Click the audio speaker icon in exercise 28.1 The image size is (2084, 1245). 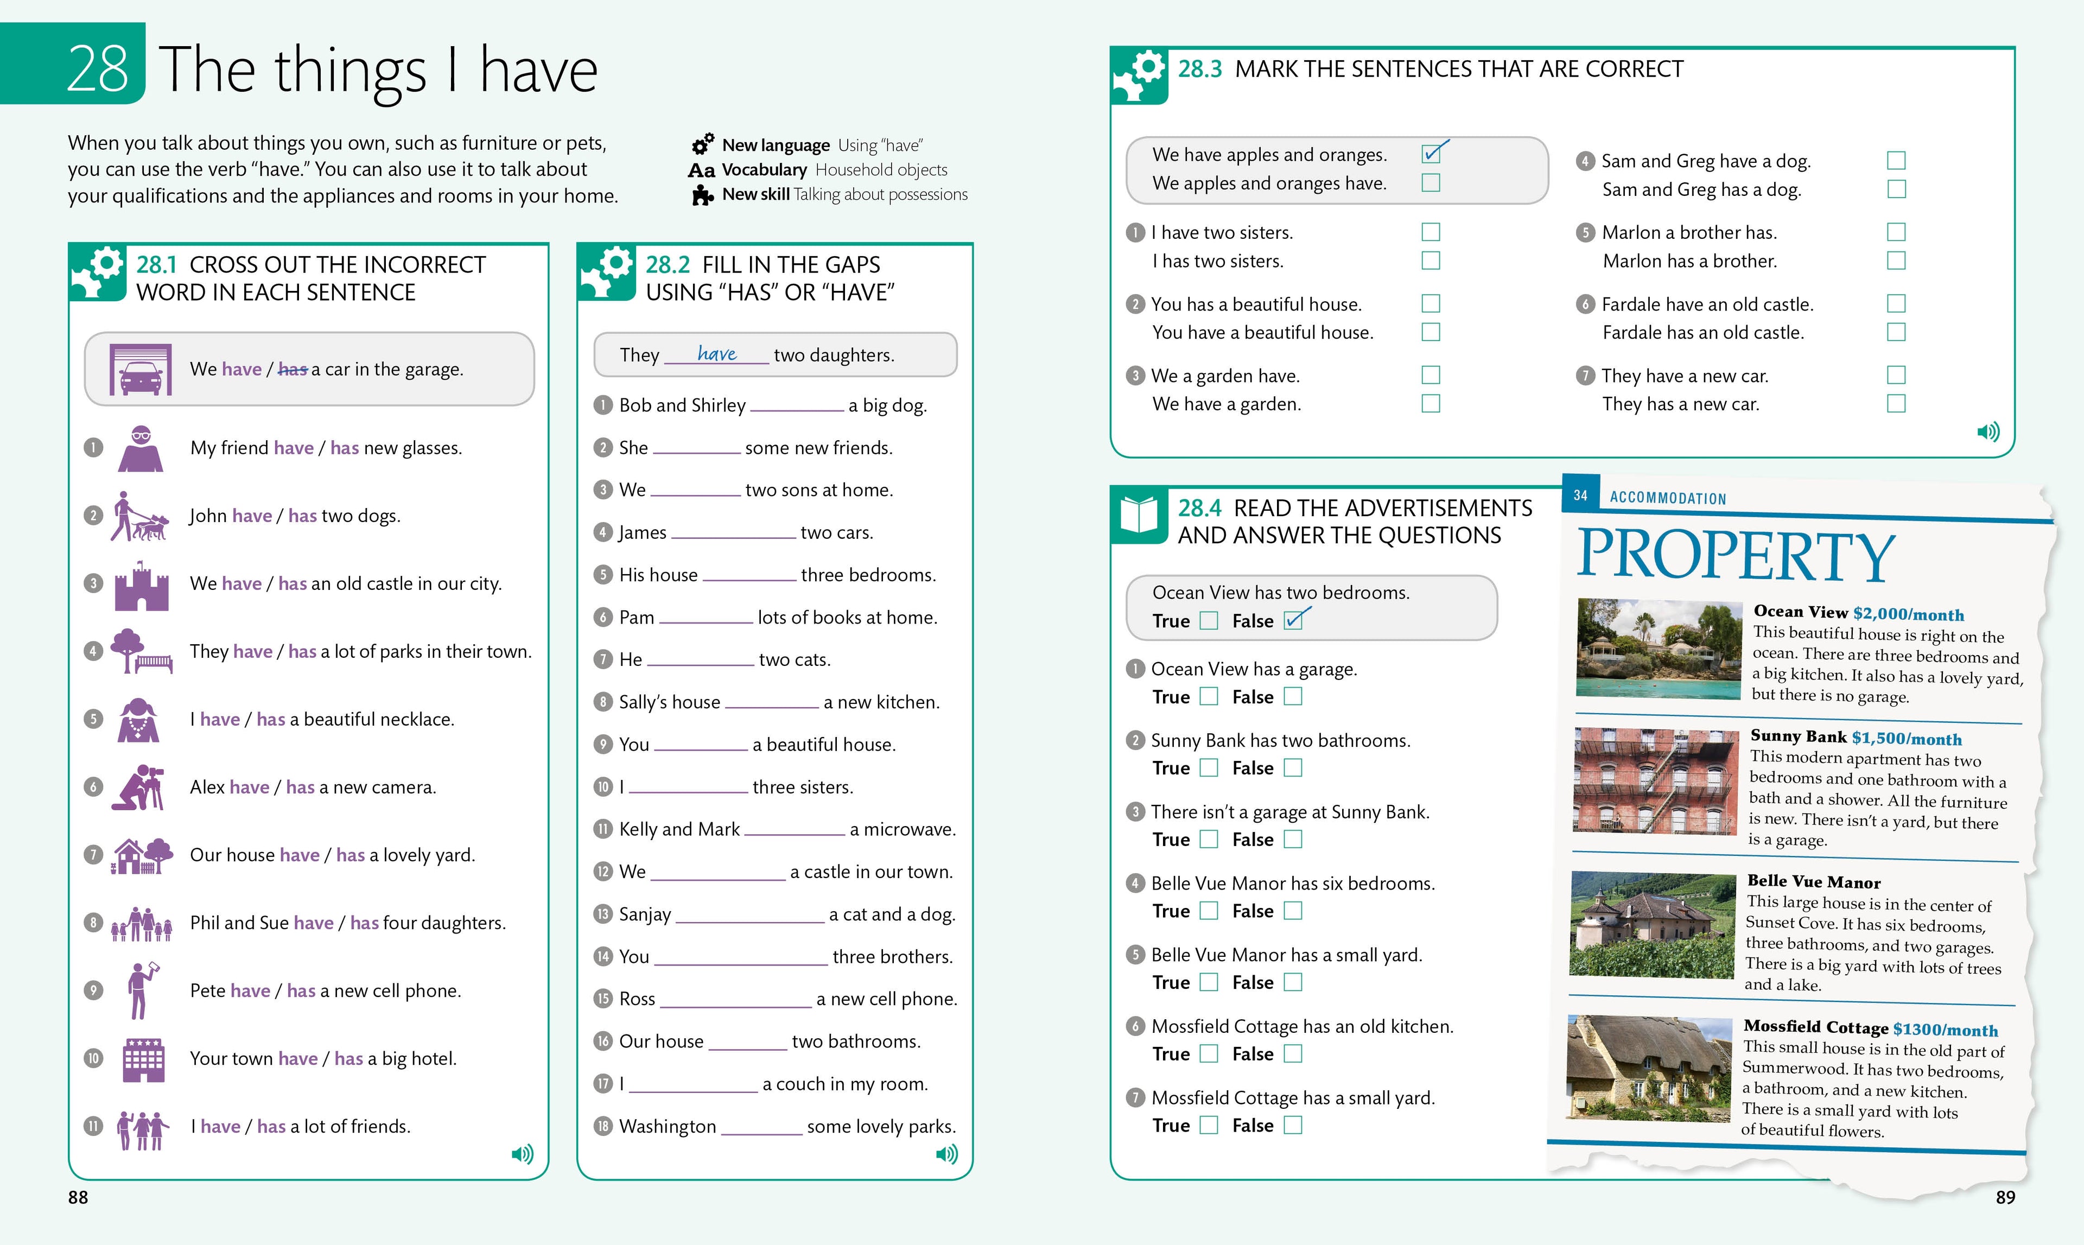[x=522, y=1154]
